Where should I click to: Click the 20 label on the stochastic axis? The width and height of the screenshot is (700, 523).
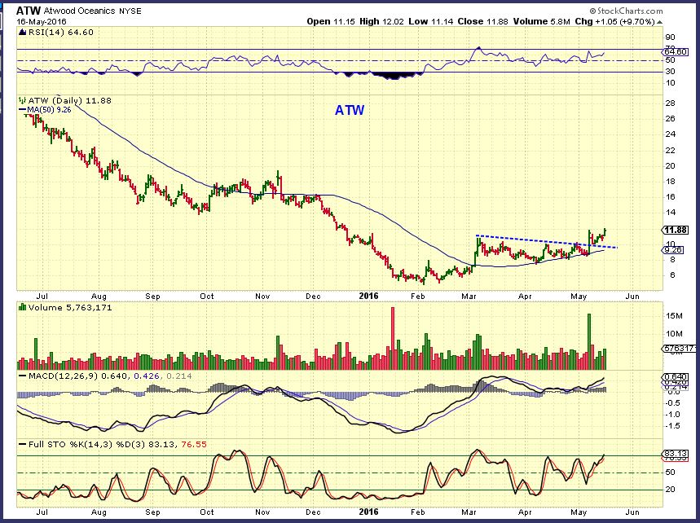click(x=670, y=490)
